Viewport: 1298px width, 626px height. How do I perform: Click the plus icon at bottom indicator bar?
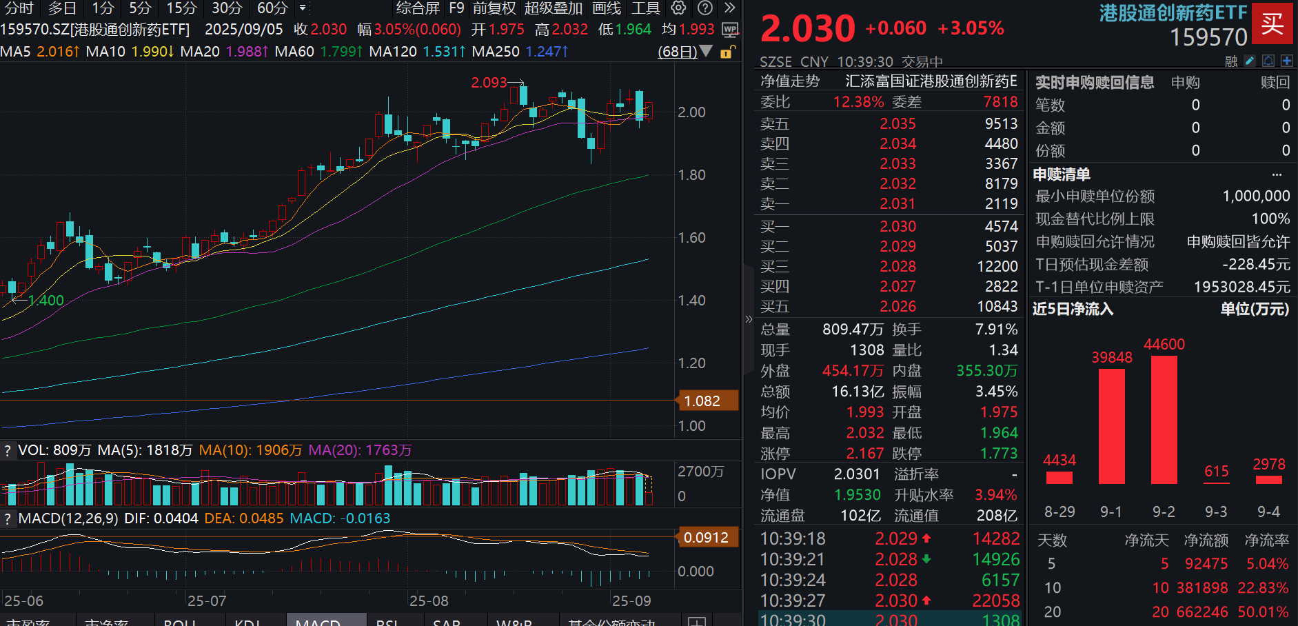(697, 621)
